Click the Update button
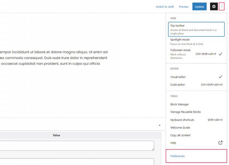 point(199,7)
